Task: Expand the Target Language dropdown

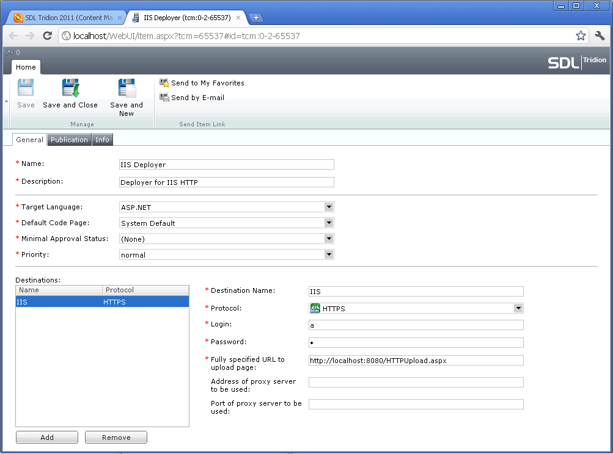Action: (329, 207)
